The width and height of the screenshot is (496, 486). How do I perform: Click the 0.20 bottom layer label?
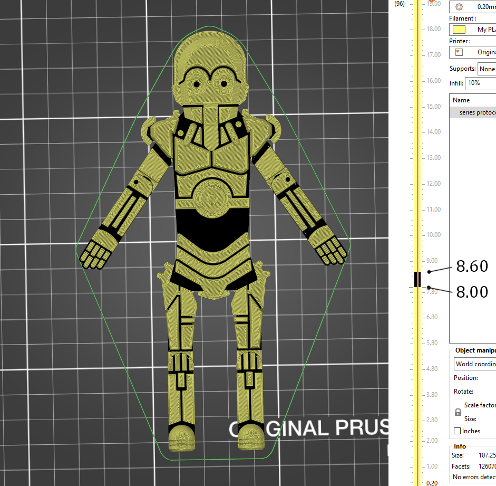[x=432, y=483]
